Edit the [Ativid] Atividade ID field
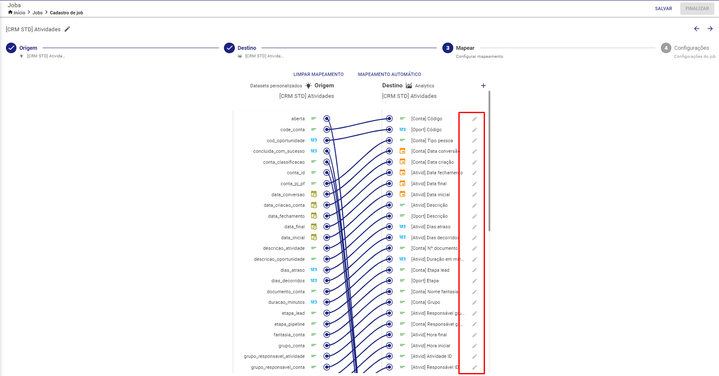 click(x=474, y=357)
